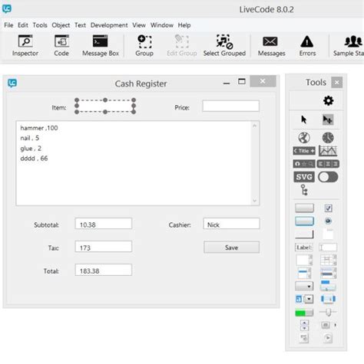Open Sample Stacks in the toolbar

coord(349,45)
